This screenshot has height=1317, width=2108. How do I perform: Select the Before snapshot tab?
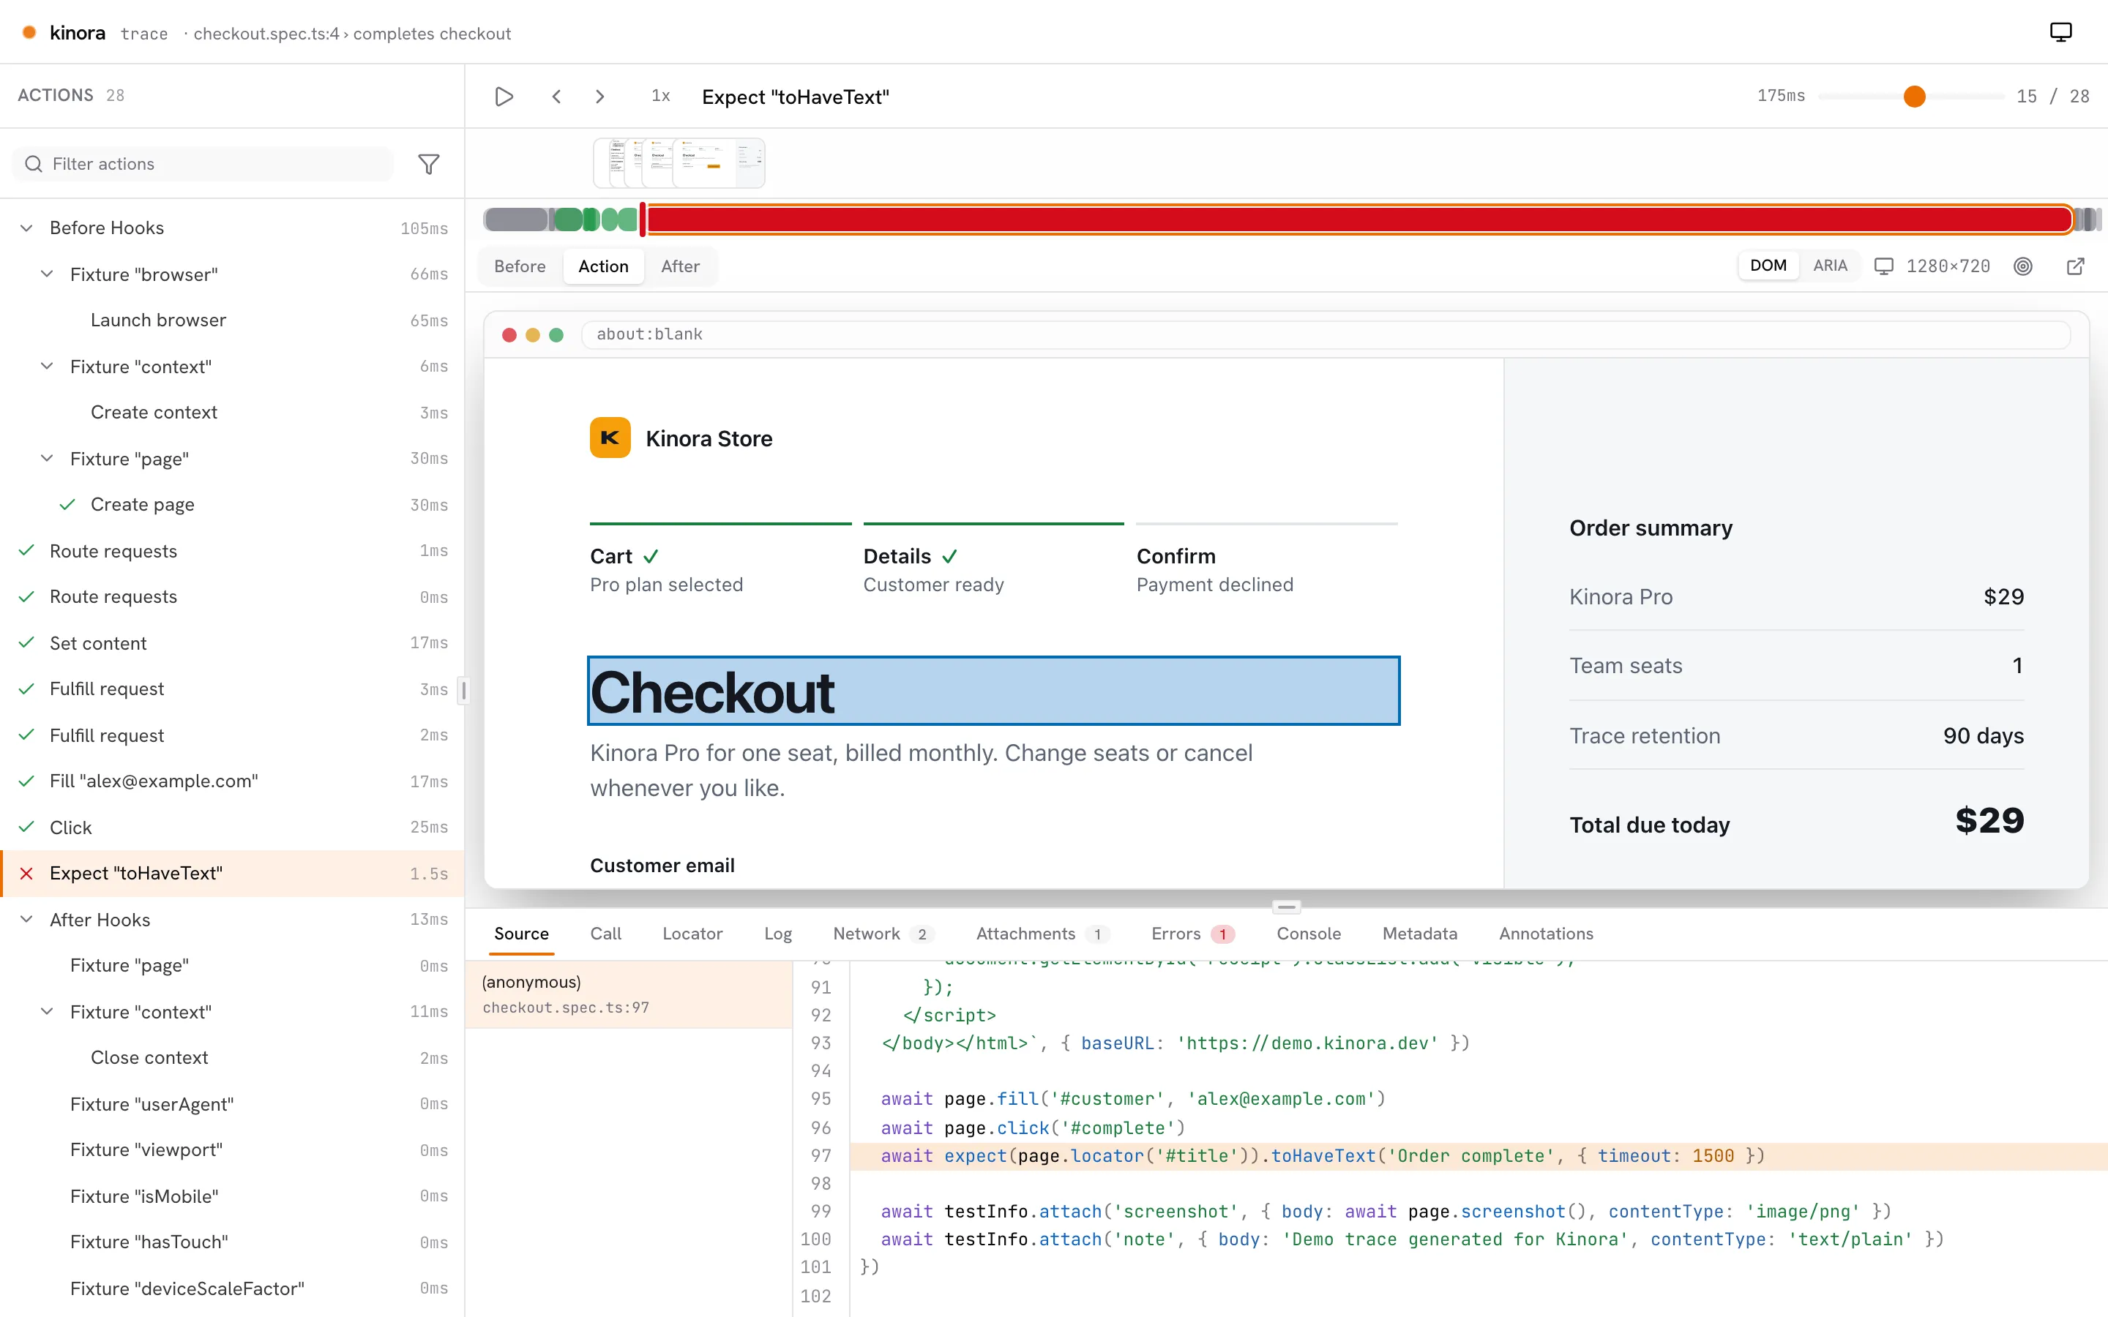pyautogui.click(x=519, y=266)
